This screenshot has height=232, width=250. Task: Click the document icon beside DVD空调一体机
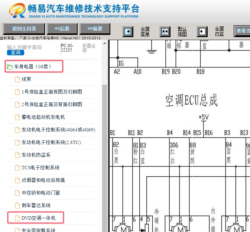pos(17,218)
